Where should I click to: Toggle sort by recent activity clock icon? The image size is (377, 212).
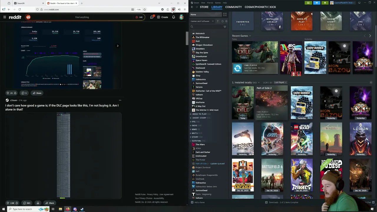[x=222, y=21]
